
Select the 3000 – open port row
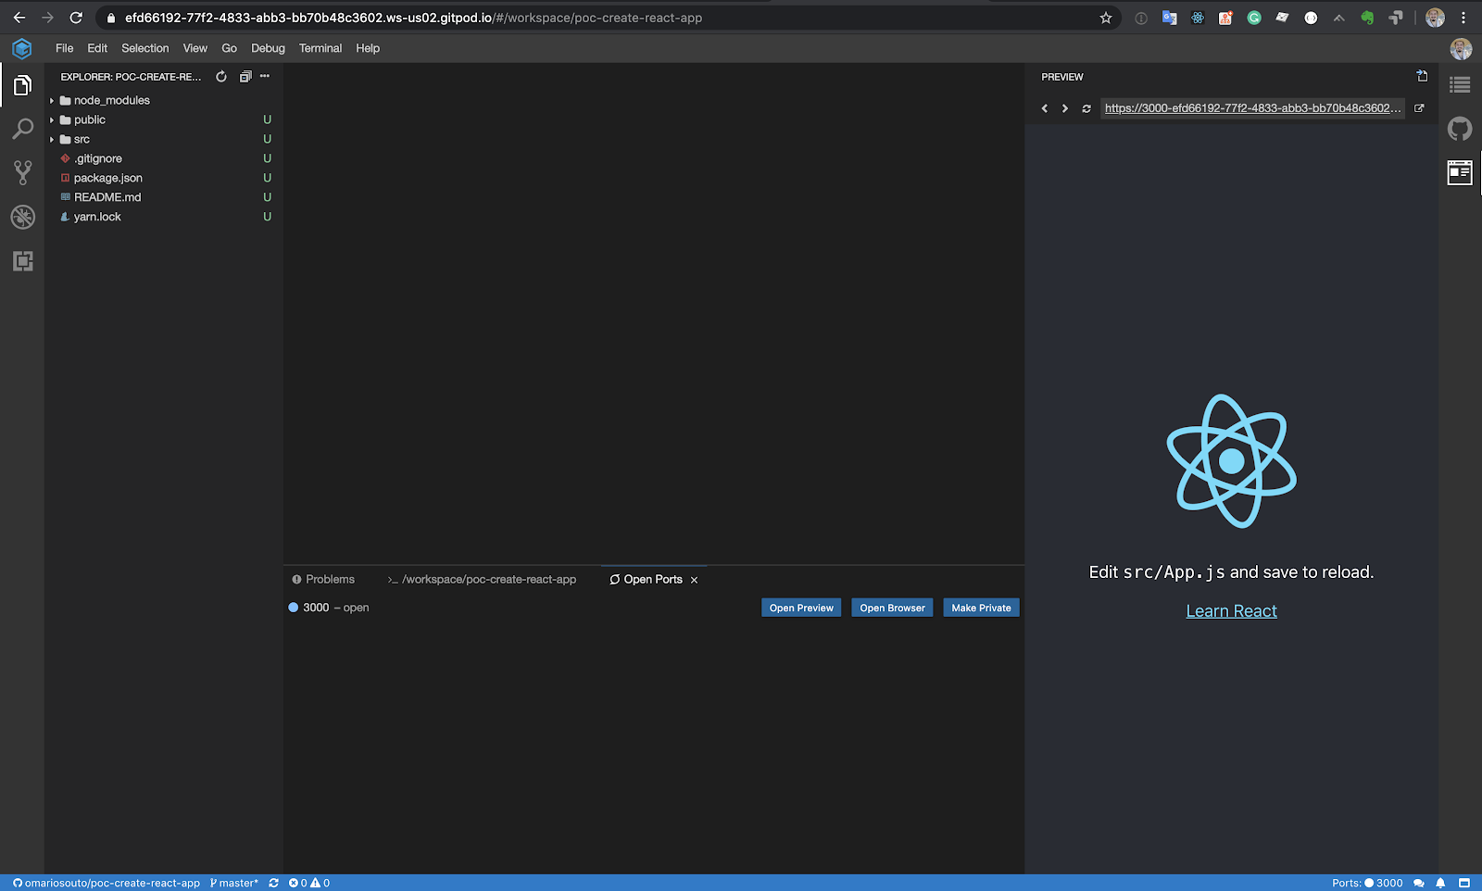(x=654, y=608)
